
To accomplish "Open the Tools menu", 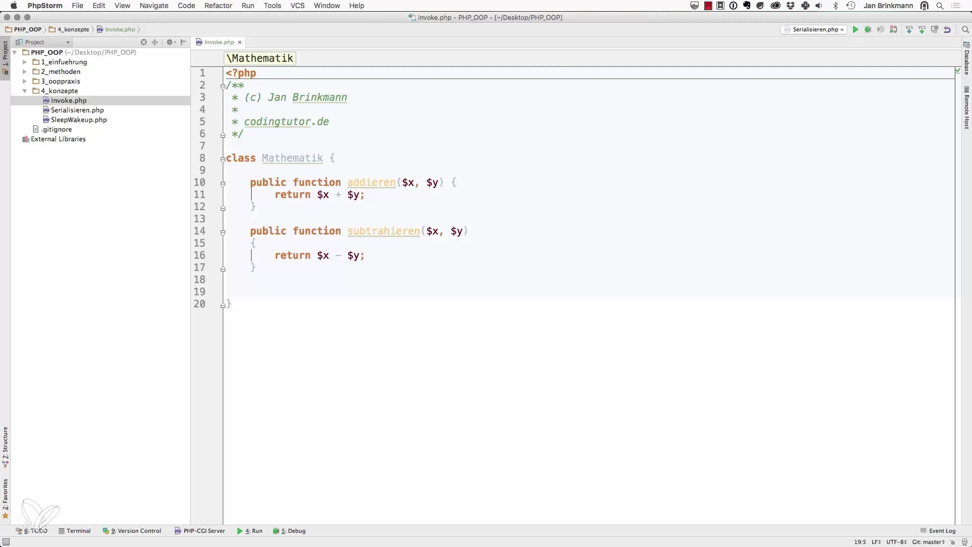I will [x=272, y=6].
